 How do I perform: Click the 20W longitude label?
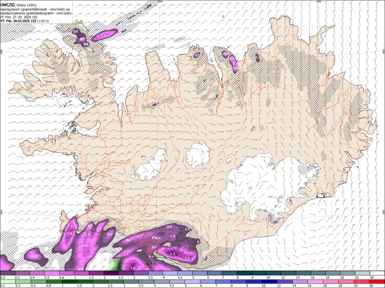pos(160,1)
